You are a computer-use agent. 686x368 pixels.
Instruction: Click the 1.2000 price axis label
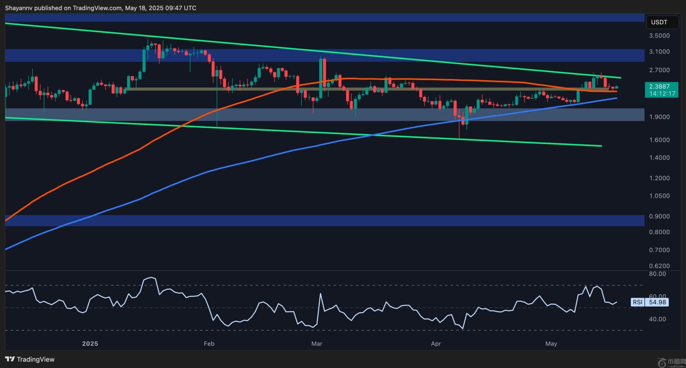[659, 178]
